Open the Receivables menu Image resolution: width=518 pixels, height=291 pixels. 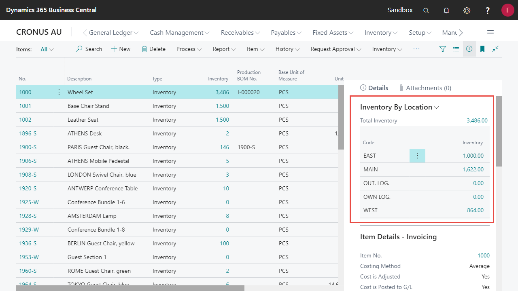point(240,33)
